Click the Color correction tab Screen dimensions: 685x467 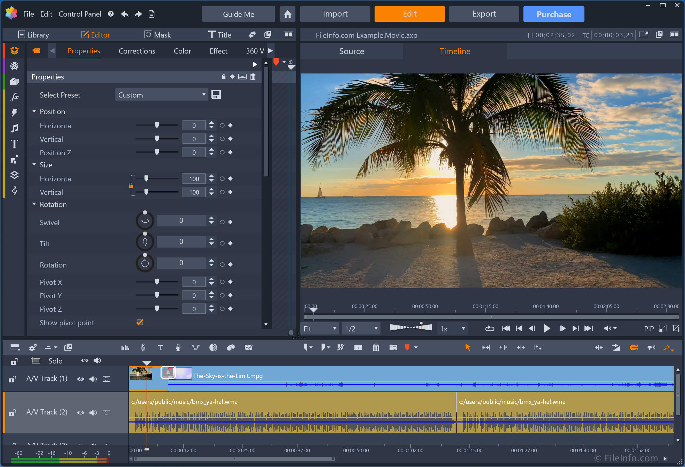(x=182, y=50)
